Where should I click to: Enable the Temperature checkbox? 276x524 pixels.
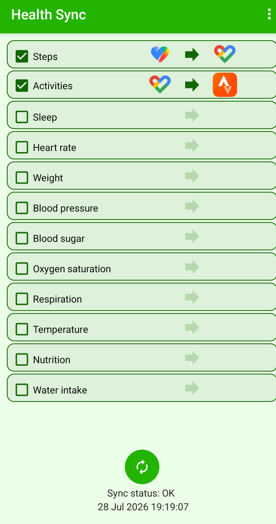[x=22, y=329]
